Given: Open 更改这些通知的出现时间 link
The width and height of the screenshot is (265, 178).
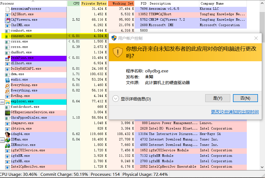Looking at the screenshot, I should [235, 112].
